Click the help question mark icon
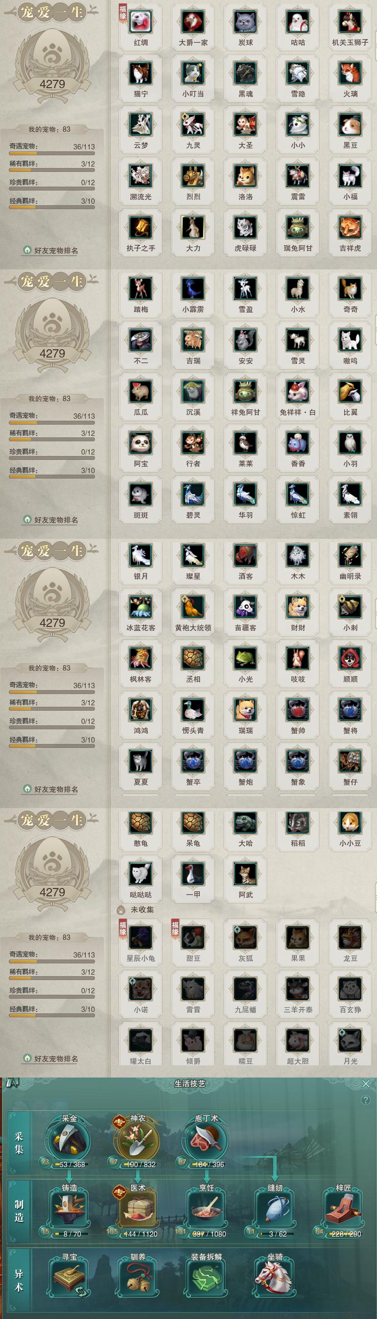The image size is (377, 1319). point(365,1101)
